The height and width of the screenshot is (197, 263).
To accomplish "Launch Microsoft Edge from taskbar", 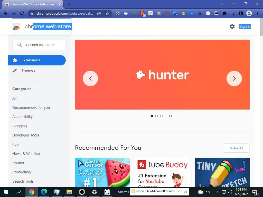I will 44,192.
